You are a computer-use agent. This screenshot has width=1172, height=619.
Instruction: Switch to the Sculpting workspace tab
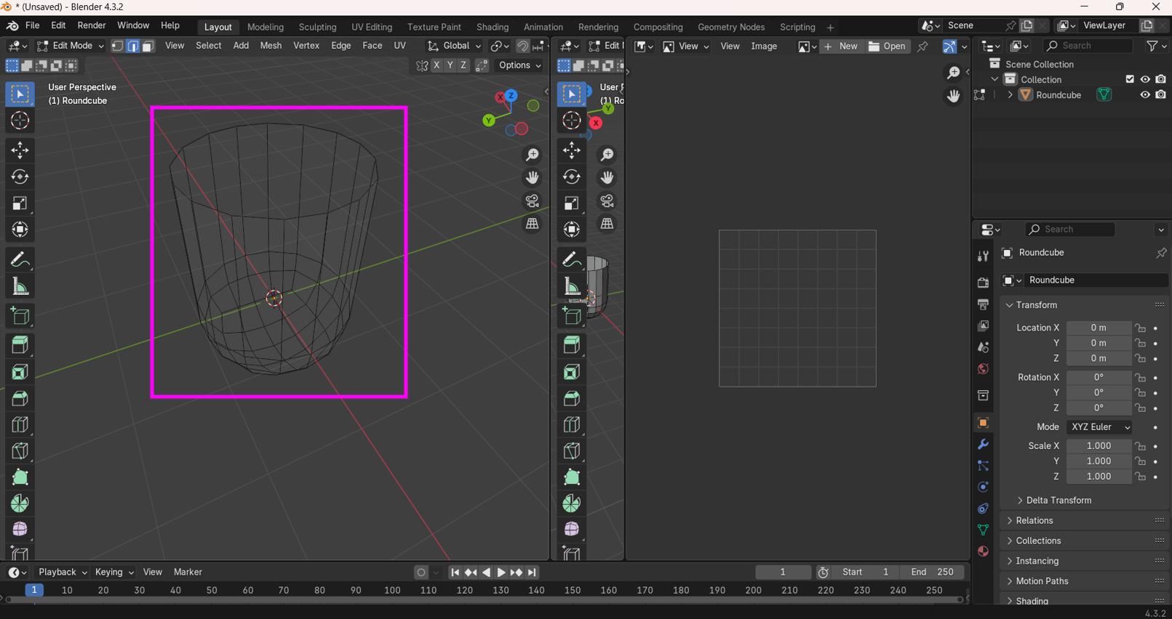317,27
